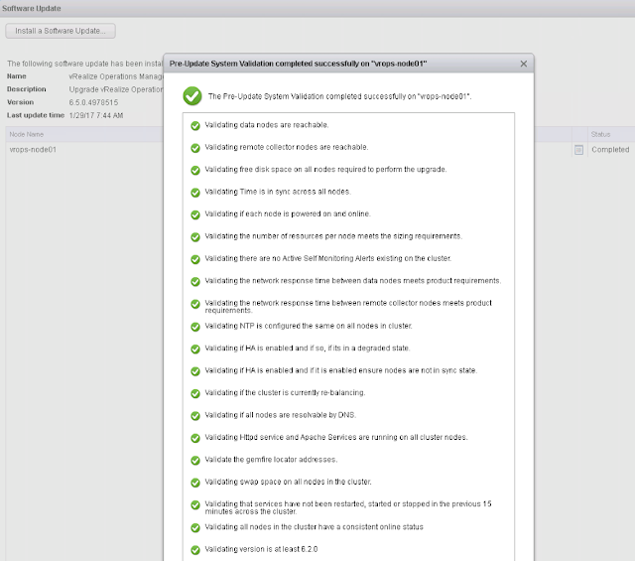This screenshot has width=635, height=561.
Task: Click the Node Name column header
Action: (x=27, y=134)
